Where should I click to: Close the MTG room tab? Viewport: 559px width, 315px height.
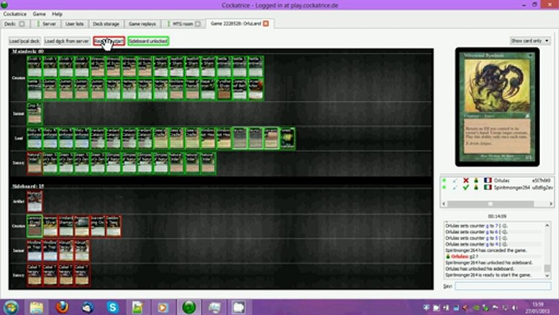pos(198,24)
